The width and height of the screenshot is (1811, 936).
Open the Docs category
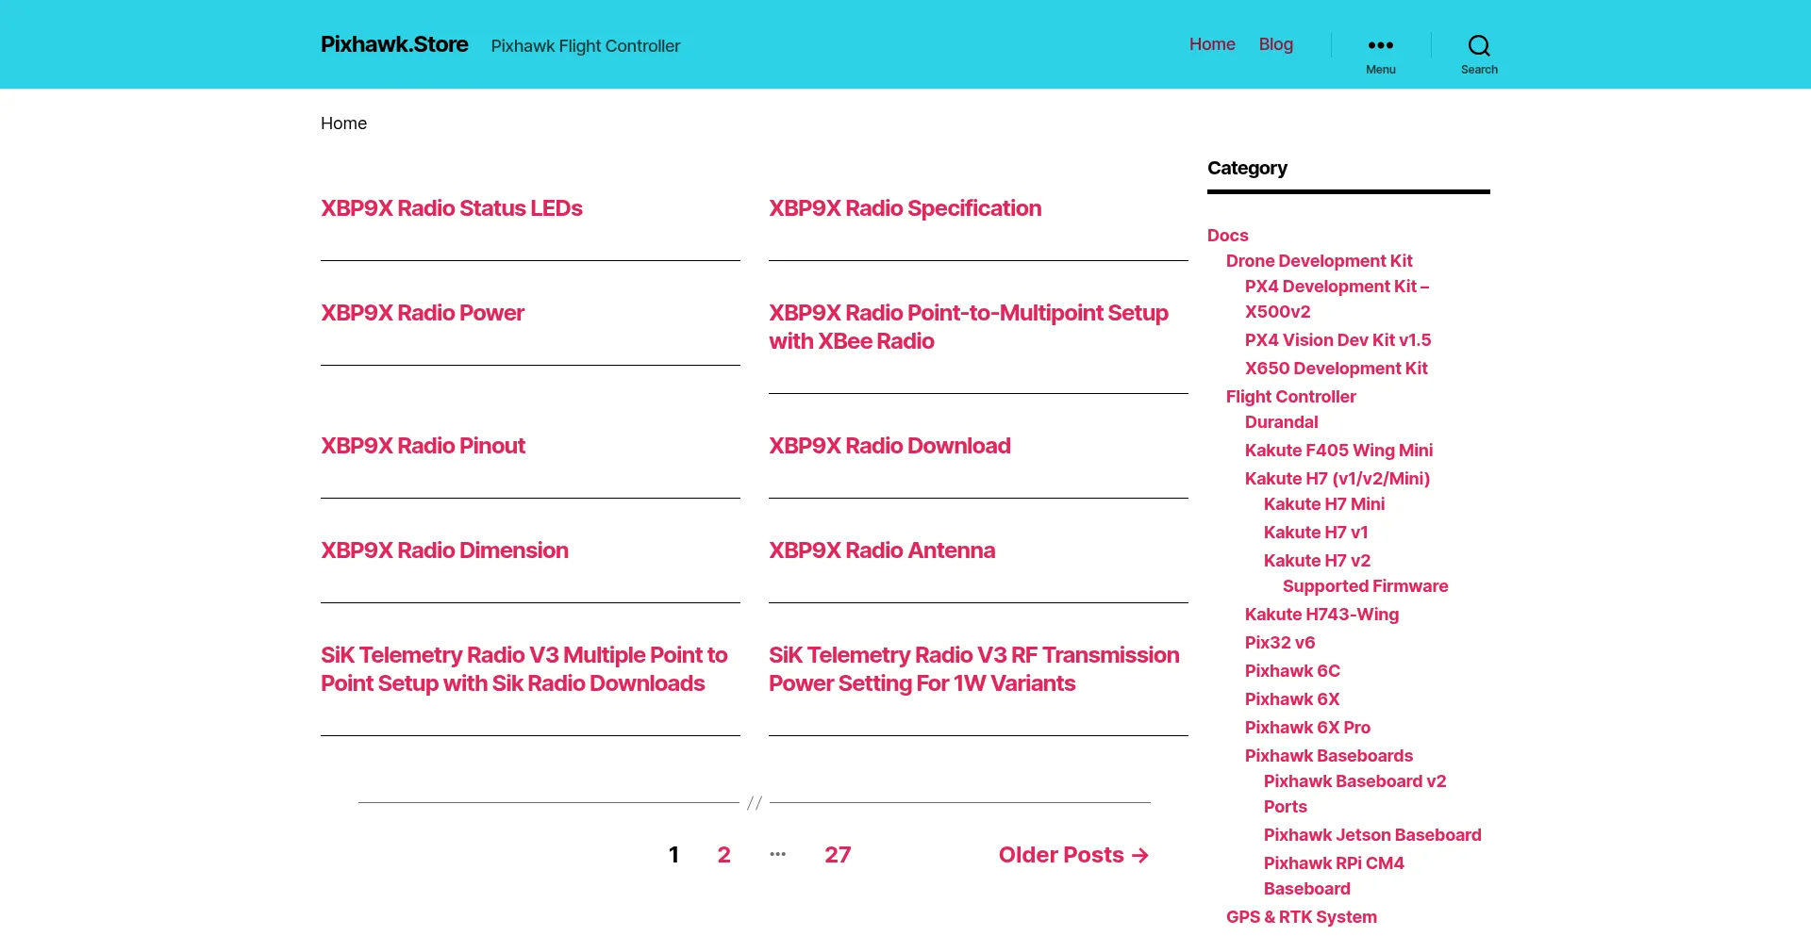1227,236
